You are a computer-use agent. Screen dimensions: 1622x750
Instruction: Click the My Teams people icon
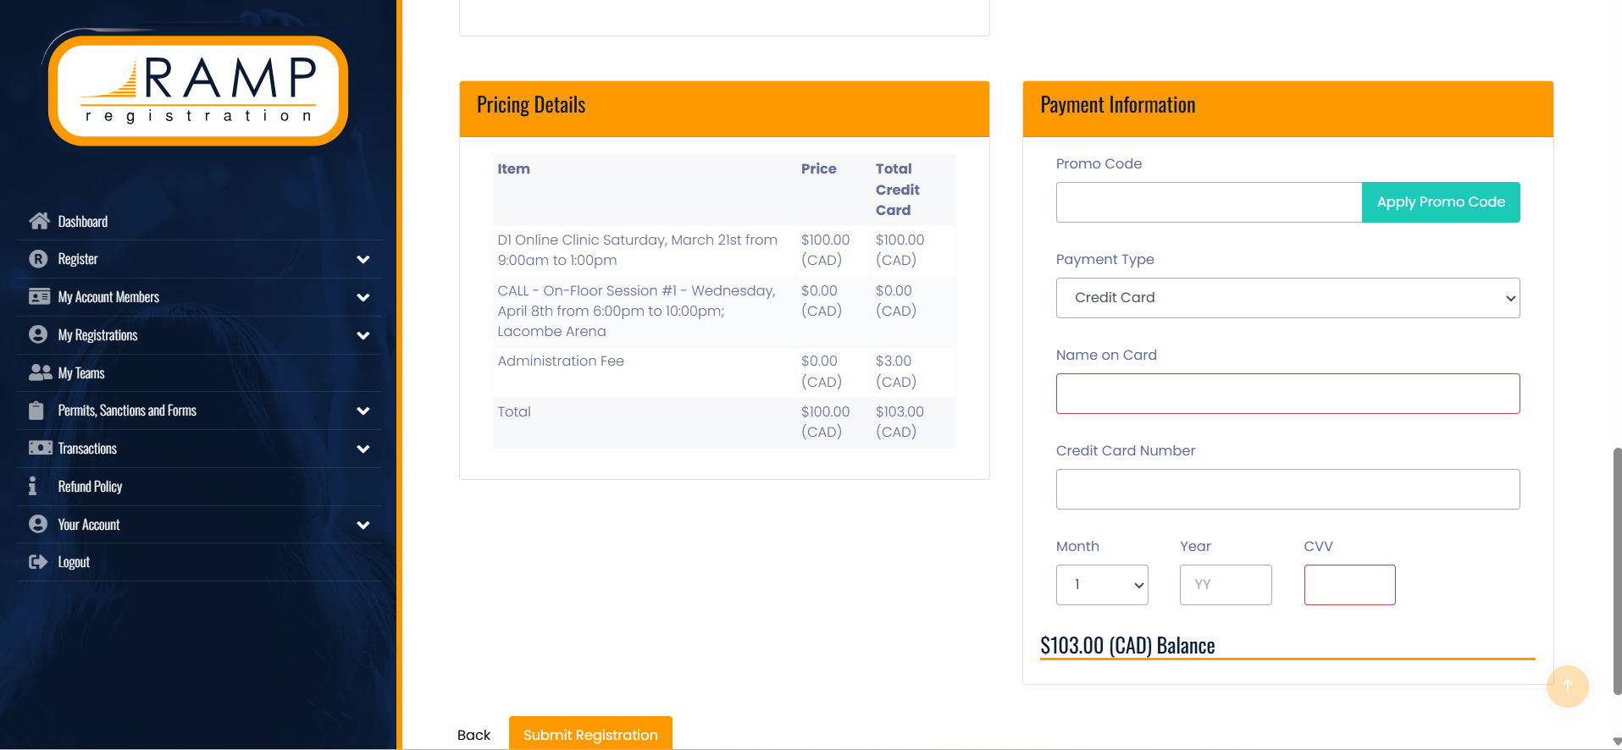[40, 372]
